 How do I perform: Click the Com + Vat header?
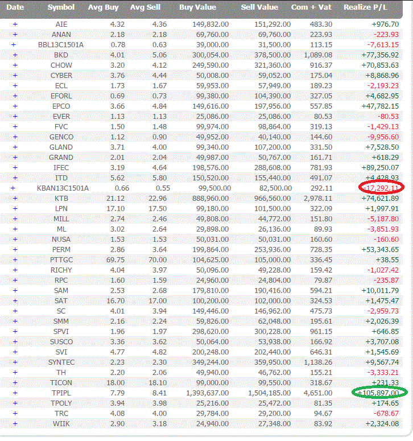[311, 7]
